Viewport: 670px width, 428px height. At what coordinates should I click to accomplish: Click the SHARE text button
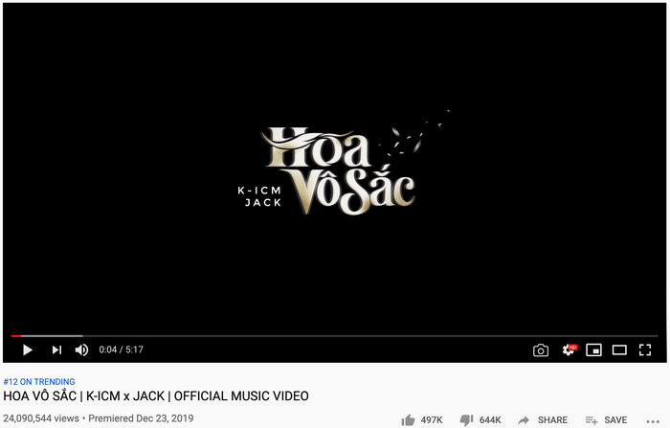click(552, 420)
